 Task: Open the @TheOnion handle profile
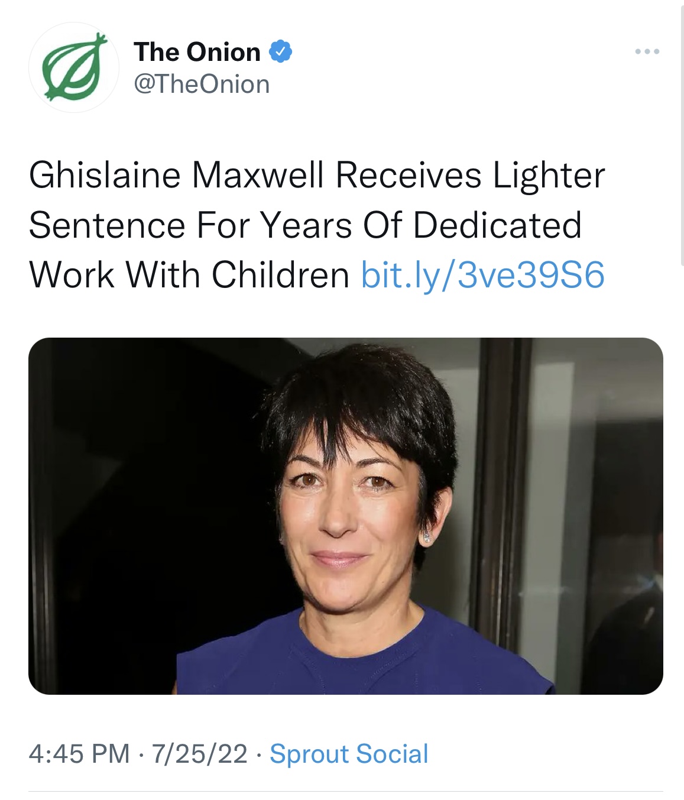click(x=202, y=84)
